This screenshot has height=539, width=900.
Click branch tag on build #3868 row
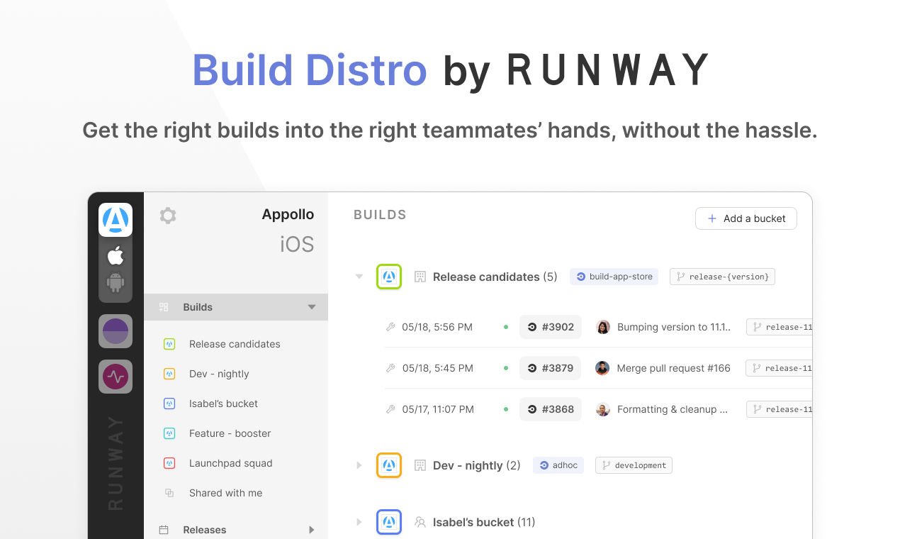pyautogui.click(x=780, y=409)
